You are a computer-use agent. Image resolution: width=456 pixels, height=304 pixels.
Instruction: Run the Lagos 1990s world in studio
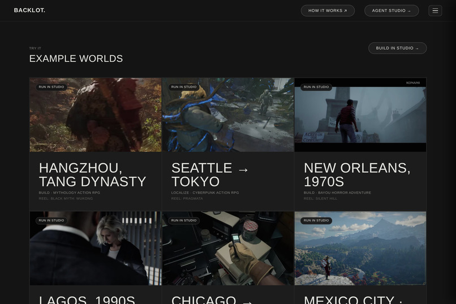tap(51, 221)
